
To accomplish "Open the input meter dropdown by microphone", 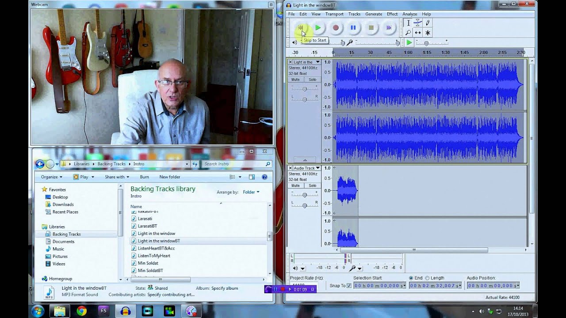I will point(359,268).
